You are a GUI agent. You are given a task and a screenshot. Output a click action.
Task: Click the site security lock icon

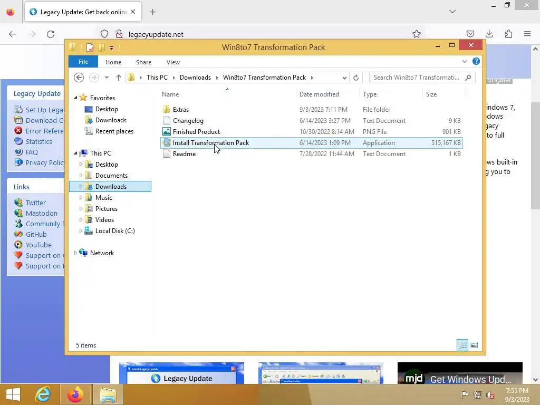pyautogui.click(x=119, y=34)
